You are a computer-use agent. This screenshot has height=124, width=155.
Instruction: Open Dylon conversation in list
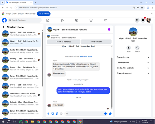coord(21,34)
